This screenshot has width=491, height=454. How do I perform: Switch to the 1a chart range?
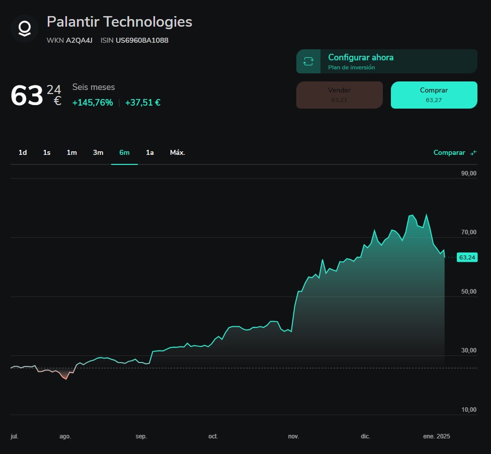(x=150, y=152)
